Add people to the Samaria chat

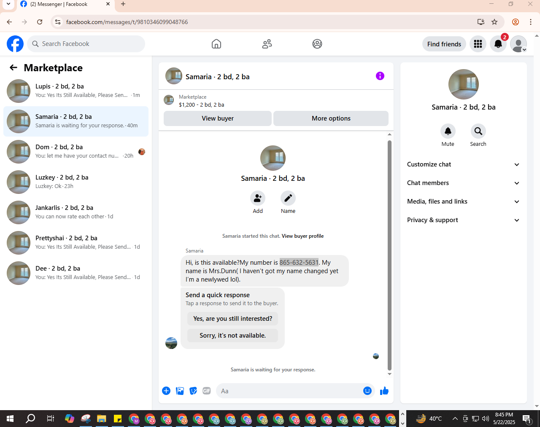click(x=258, y=198)
